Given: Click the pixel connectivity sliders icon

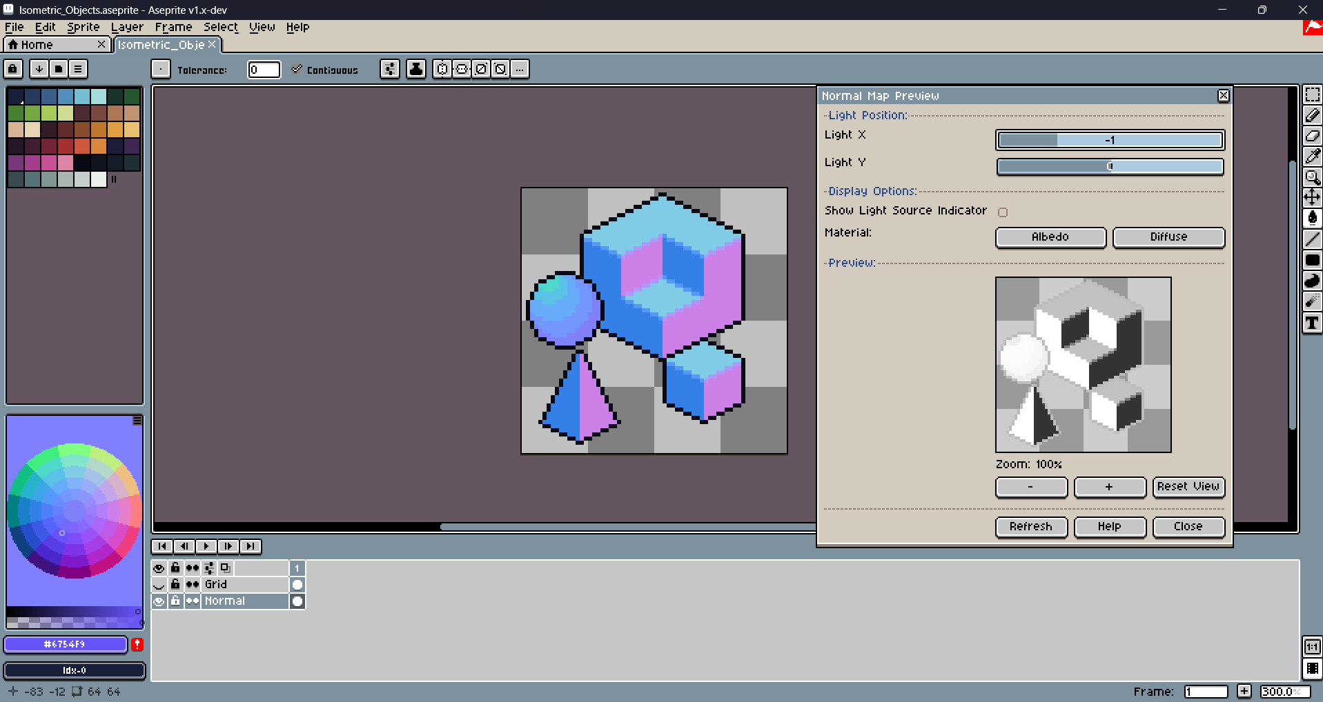Looking at the screenshot, I should click(x=390, y=69).
